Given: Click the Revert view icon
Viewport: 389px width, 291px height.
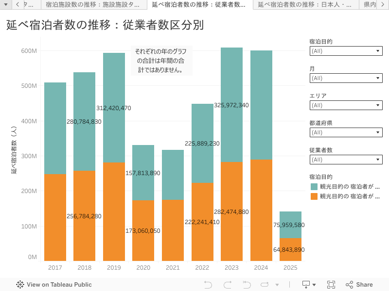Looking at the screenshot, I should (247, 285).
